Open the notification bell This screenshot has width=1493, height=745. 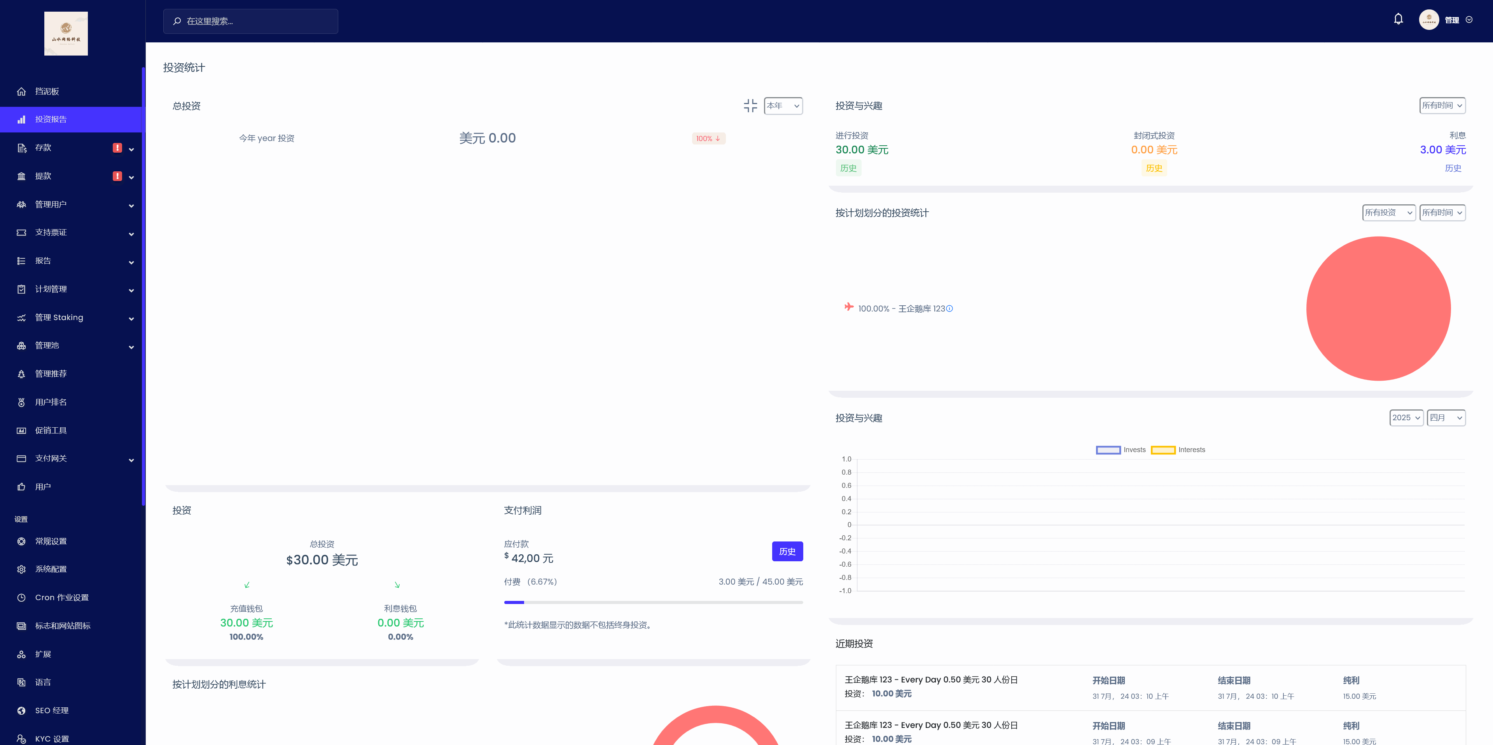(x=1399, y=19)
